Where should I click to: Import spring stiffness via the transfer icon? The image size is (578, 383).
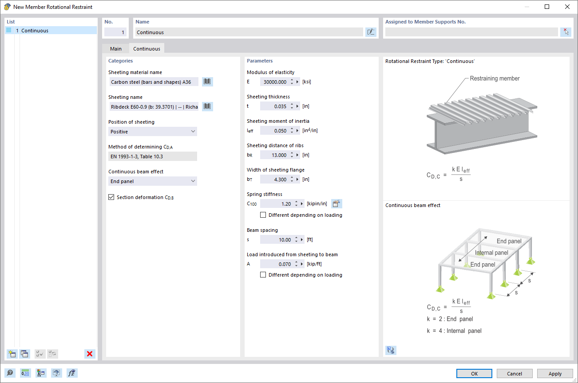[x=337, y=203]
